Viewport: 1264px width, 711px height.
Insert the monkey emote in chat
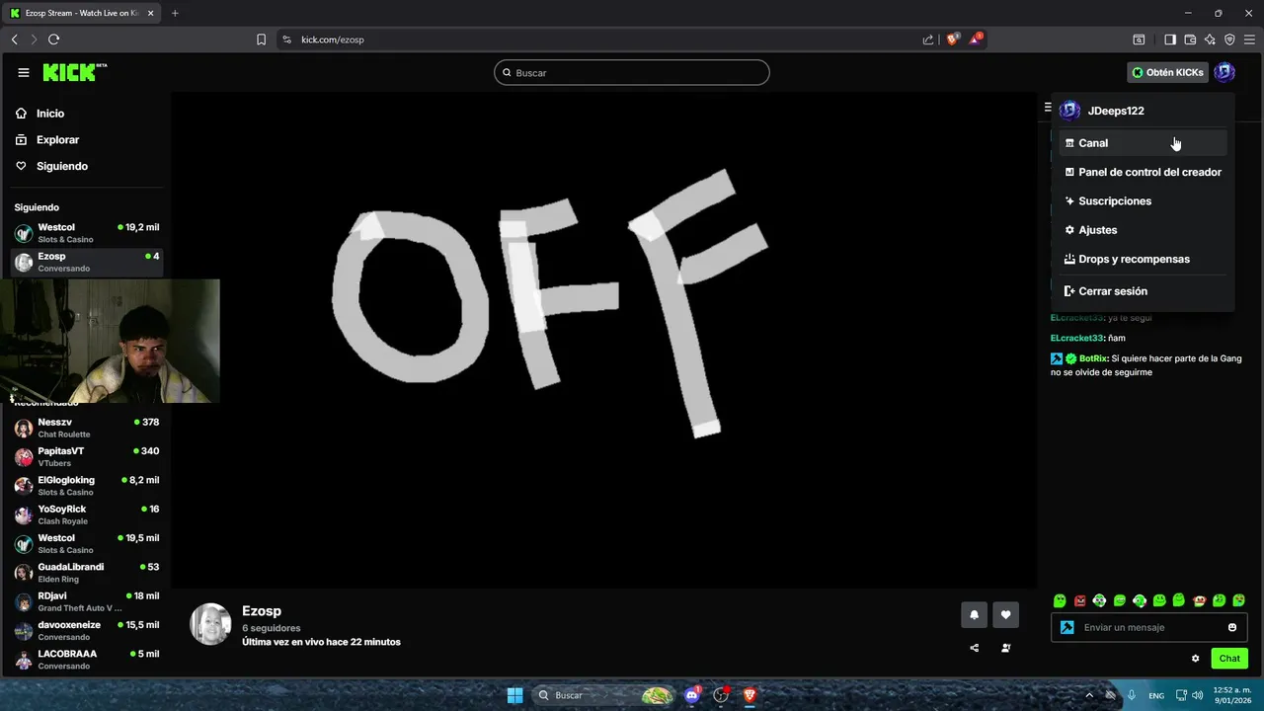(1199, 600)
